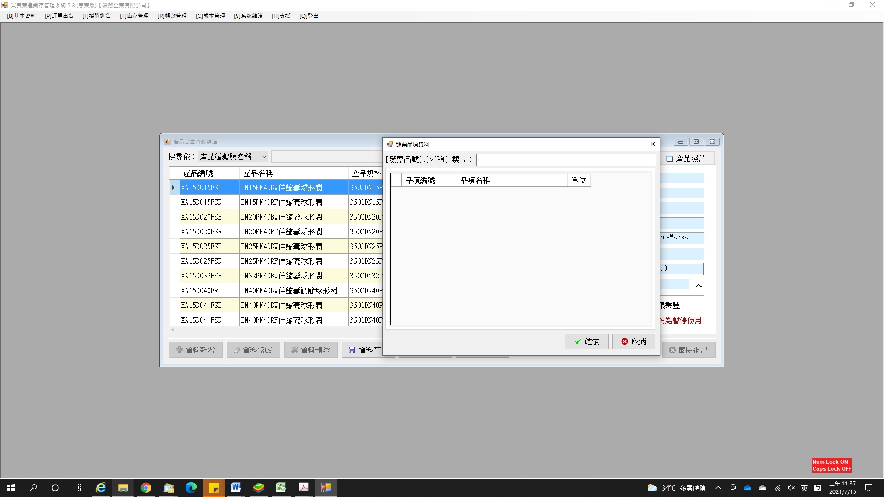Expand the 發票品項資料 search field

click(564, 159)
